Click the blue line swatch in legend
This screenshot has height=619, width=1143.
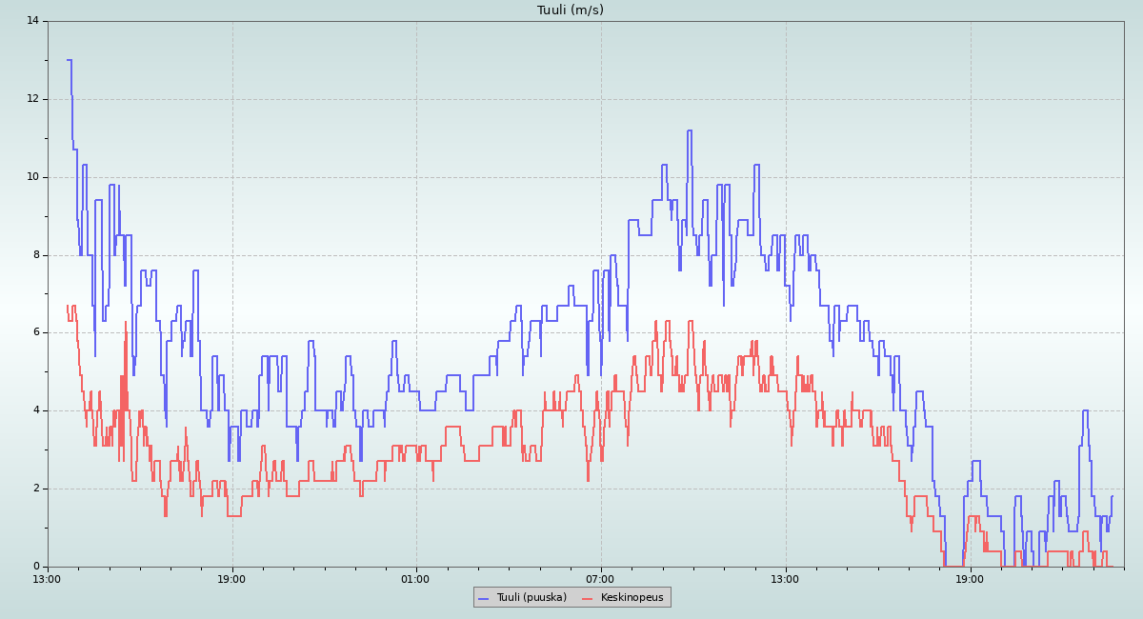(483, 598)
